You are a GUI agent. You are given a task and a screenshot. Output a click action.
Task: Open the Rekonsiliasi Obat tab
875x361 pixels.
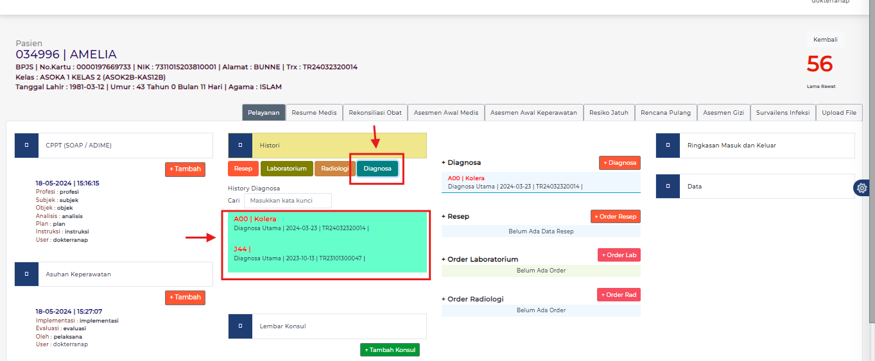tap(375, 113)
